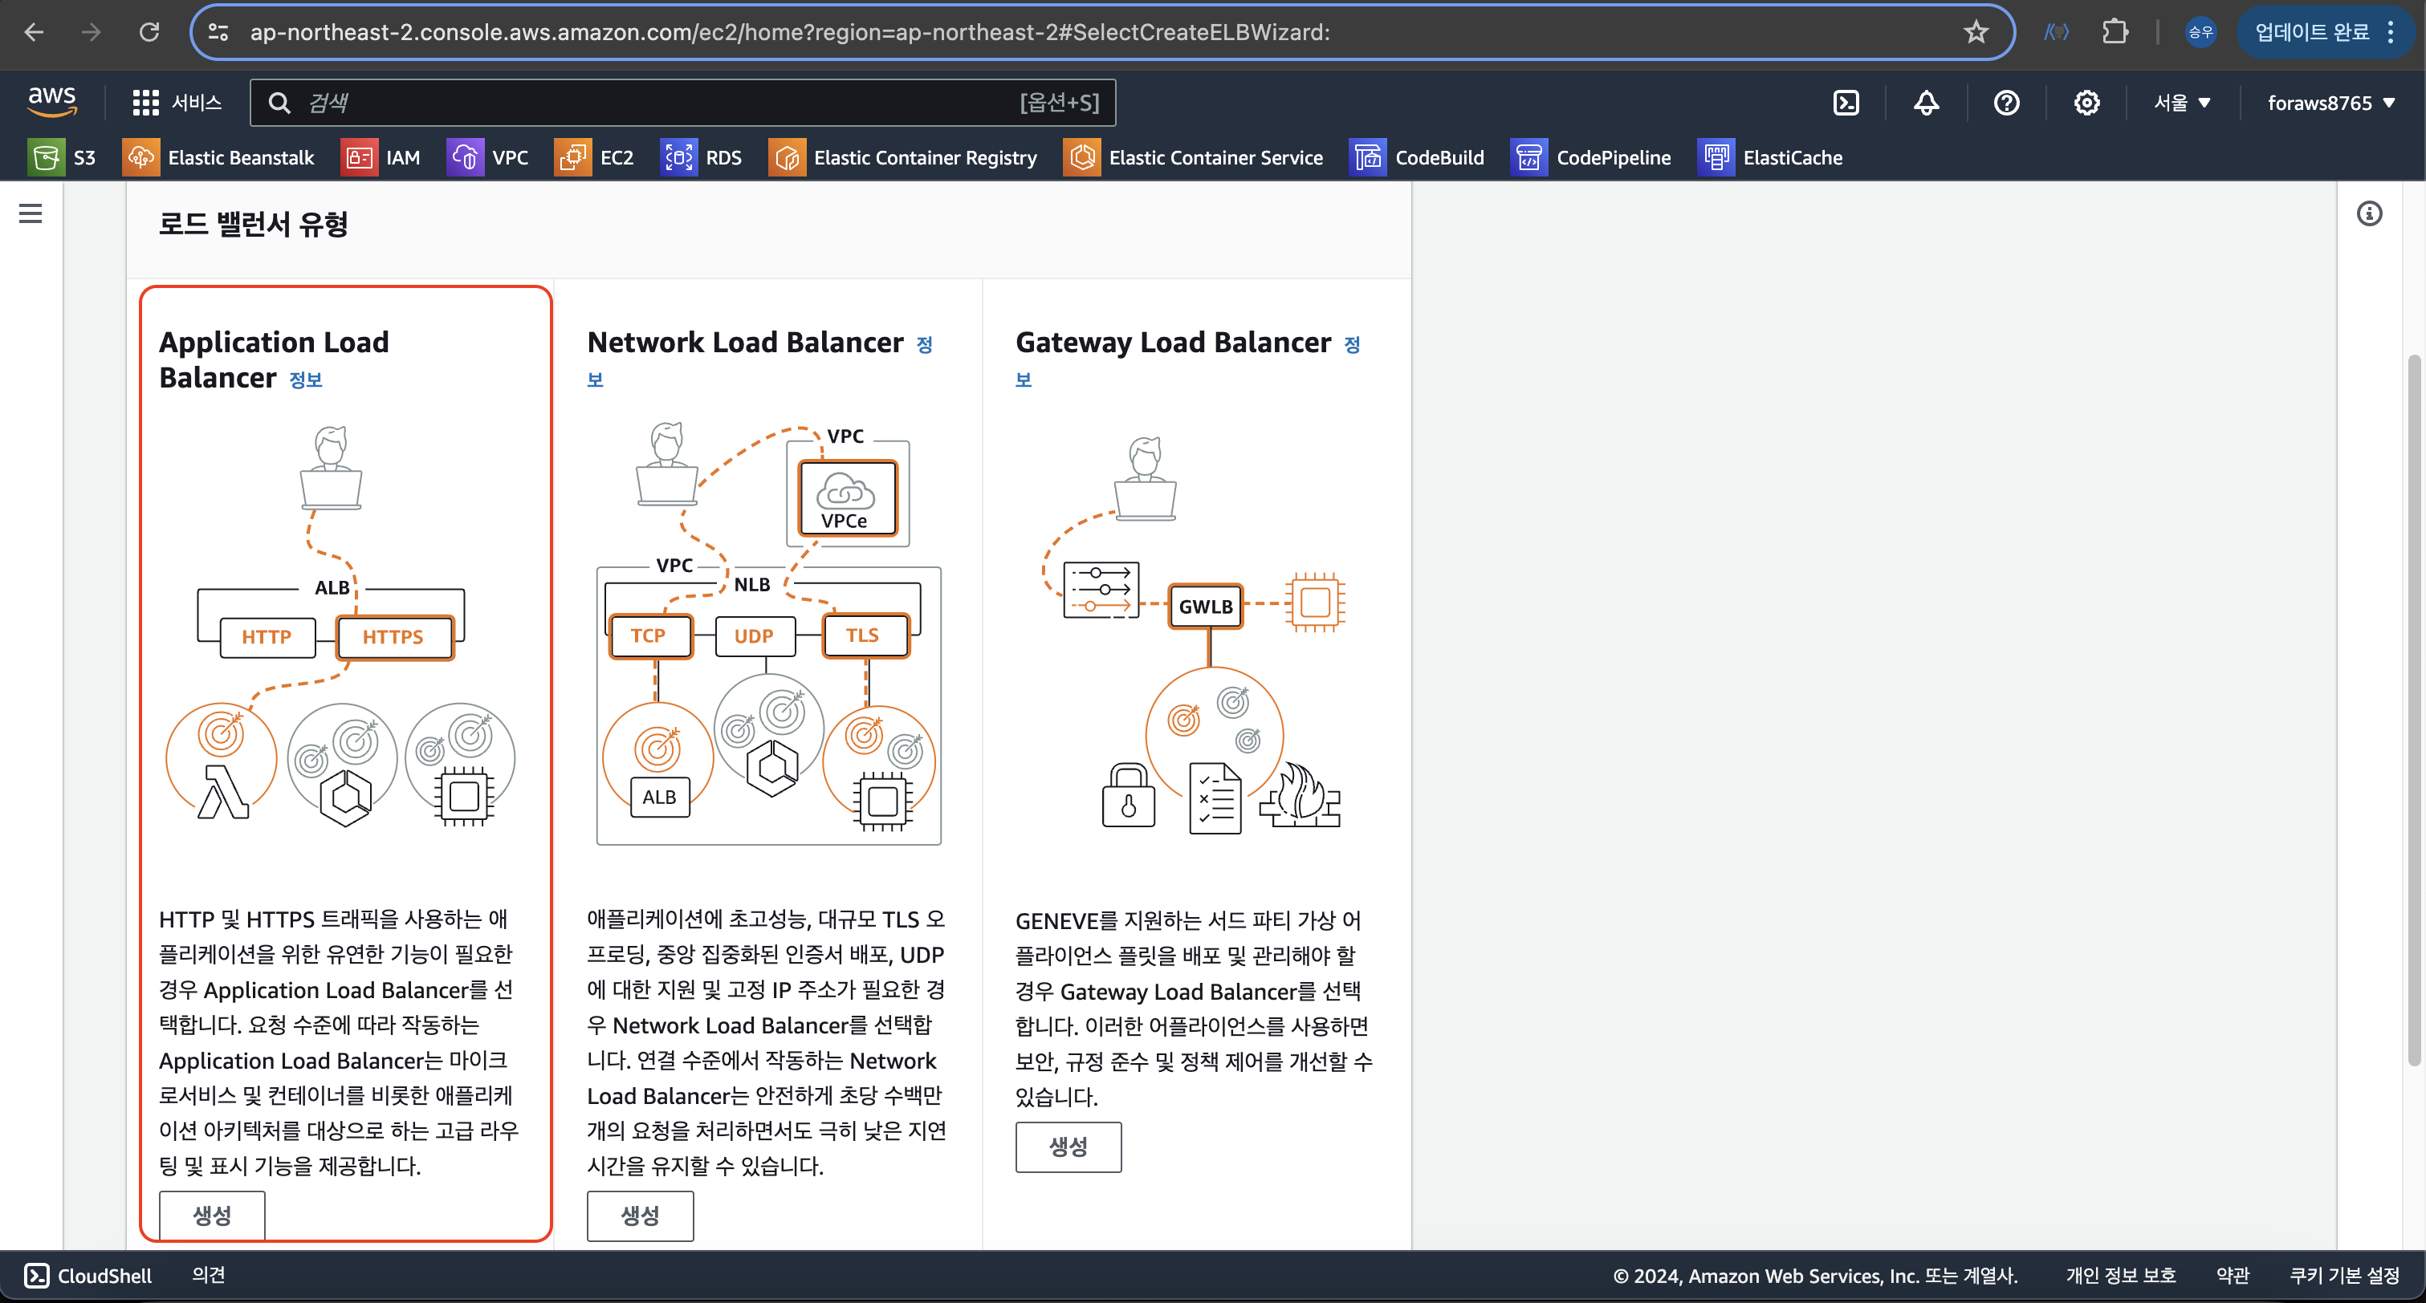The image size is (2426, 1303).
Task: Click Create under Gateway Load Balancer
Action: point(1068,1146)
